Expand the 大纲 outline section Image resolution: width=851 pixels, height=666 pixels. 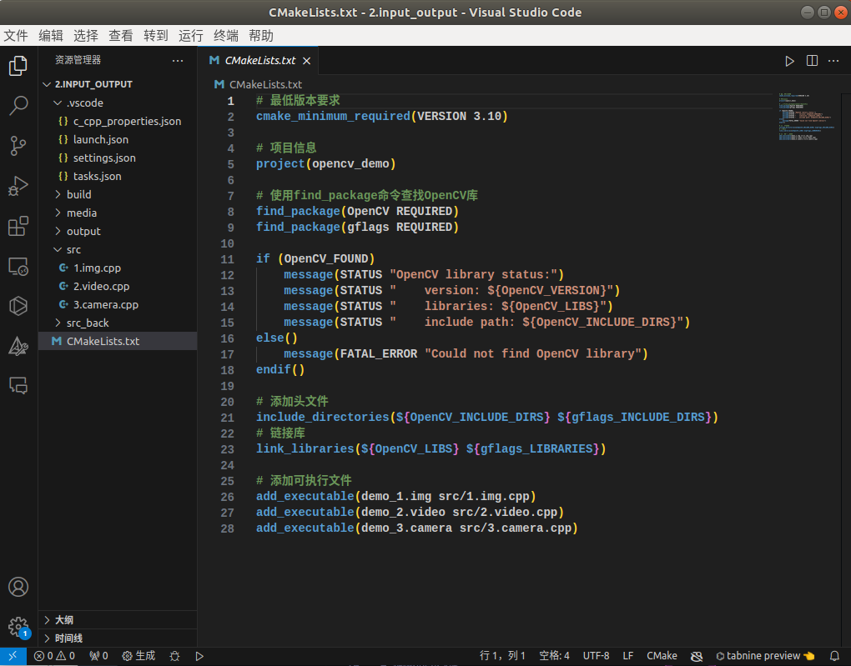(63, 620)
